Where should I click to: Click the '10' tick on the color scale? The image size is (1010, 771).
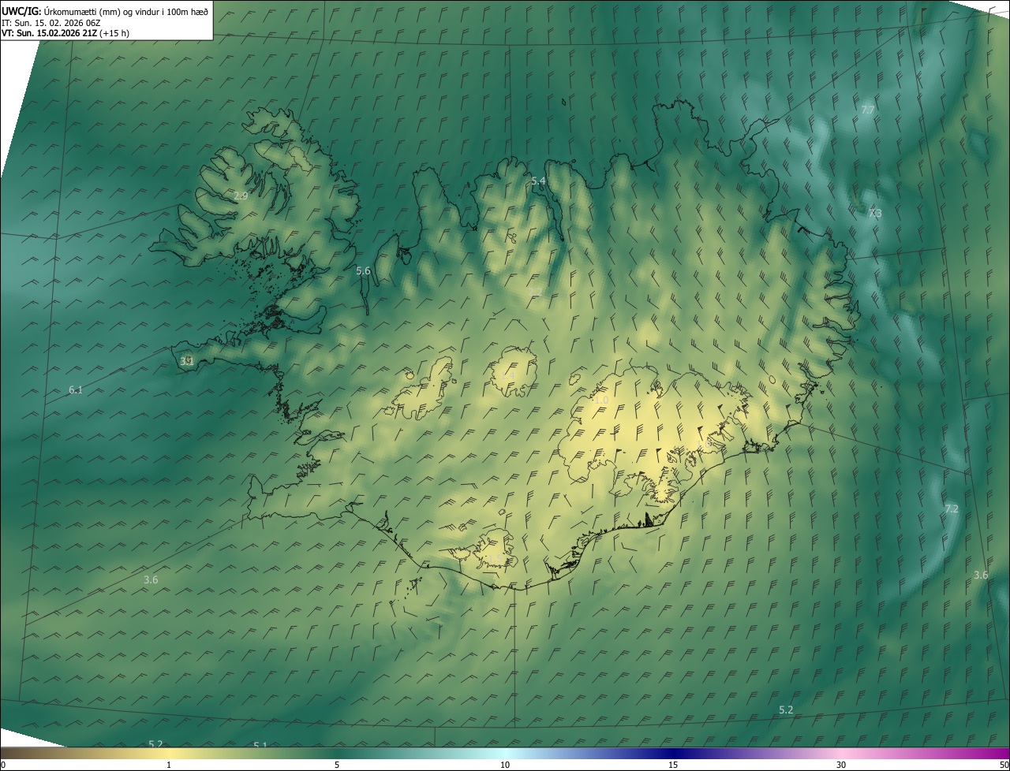505,765
